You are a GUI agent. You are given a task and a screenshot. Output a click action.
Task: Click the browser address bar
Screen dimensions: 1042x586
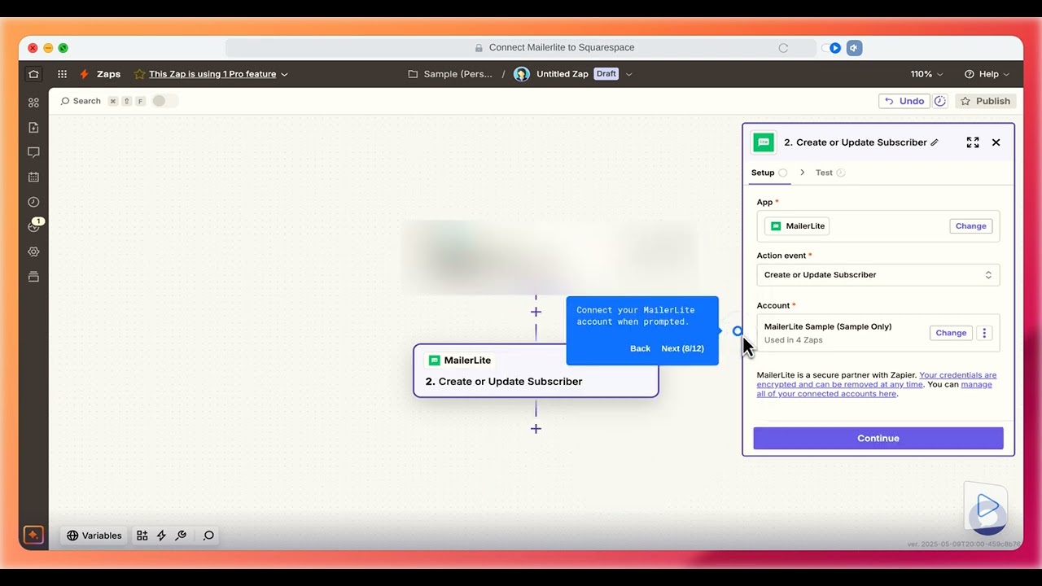coord(521,48)
